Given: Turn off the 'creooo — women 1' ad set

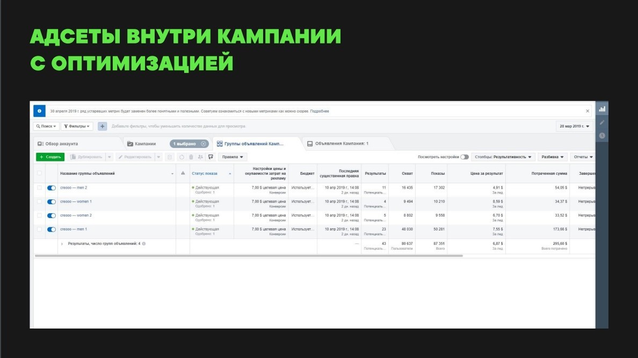Looking at the screenshot, I should coord(51,202).
